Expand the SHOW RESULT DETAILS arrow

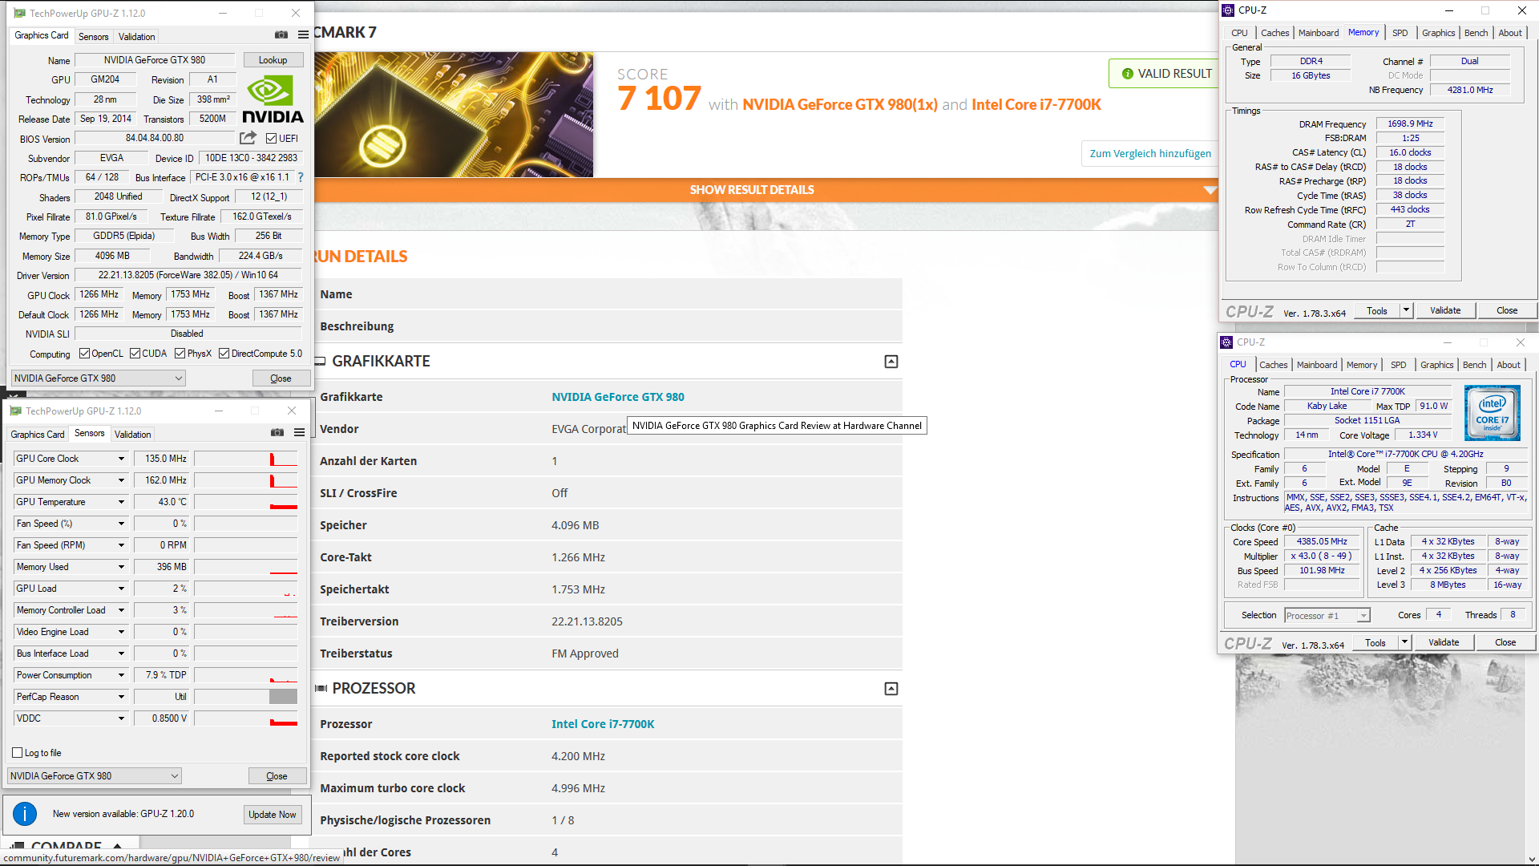1210,190
